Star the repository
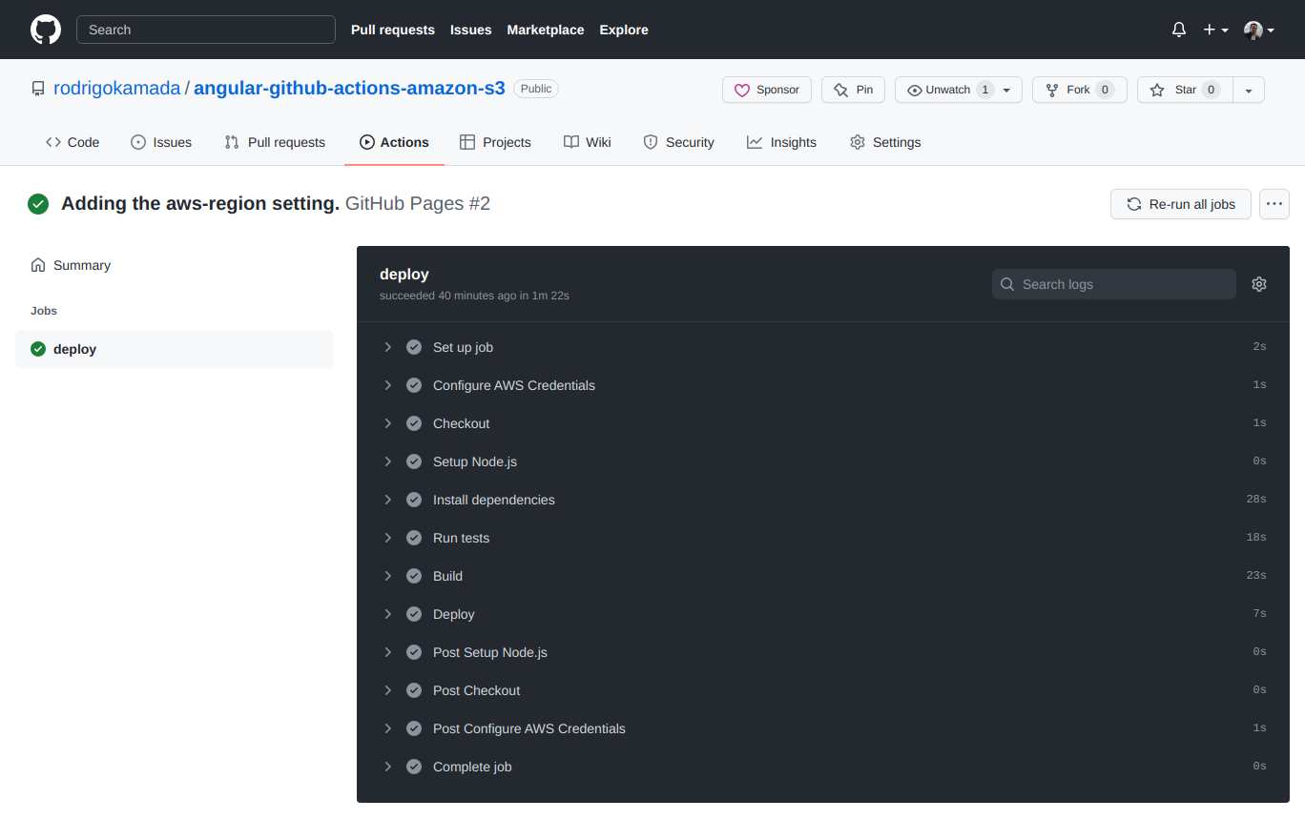Image resolution: width=1305 pixels, height=819 pixels. click(1184, 89)
